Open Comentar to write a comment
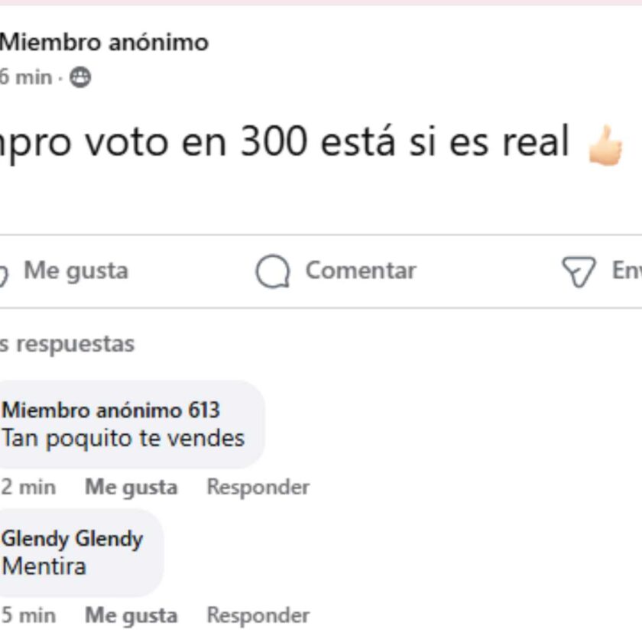Image resolution: width=642 pixels, height=642 pixels. (x=361, y=271)
